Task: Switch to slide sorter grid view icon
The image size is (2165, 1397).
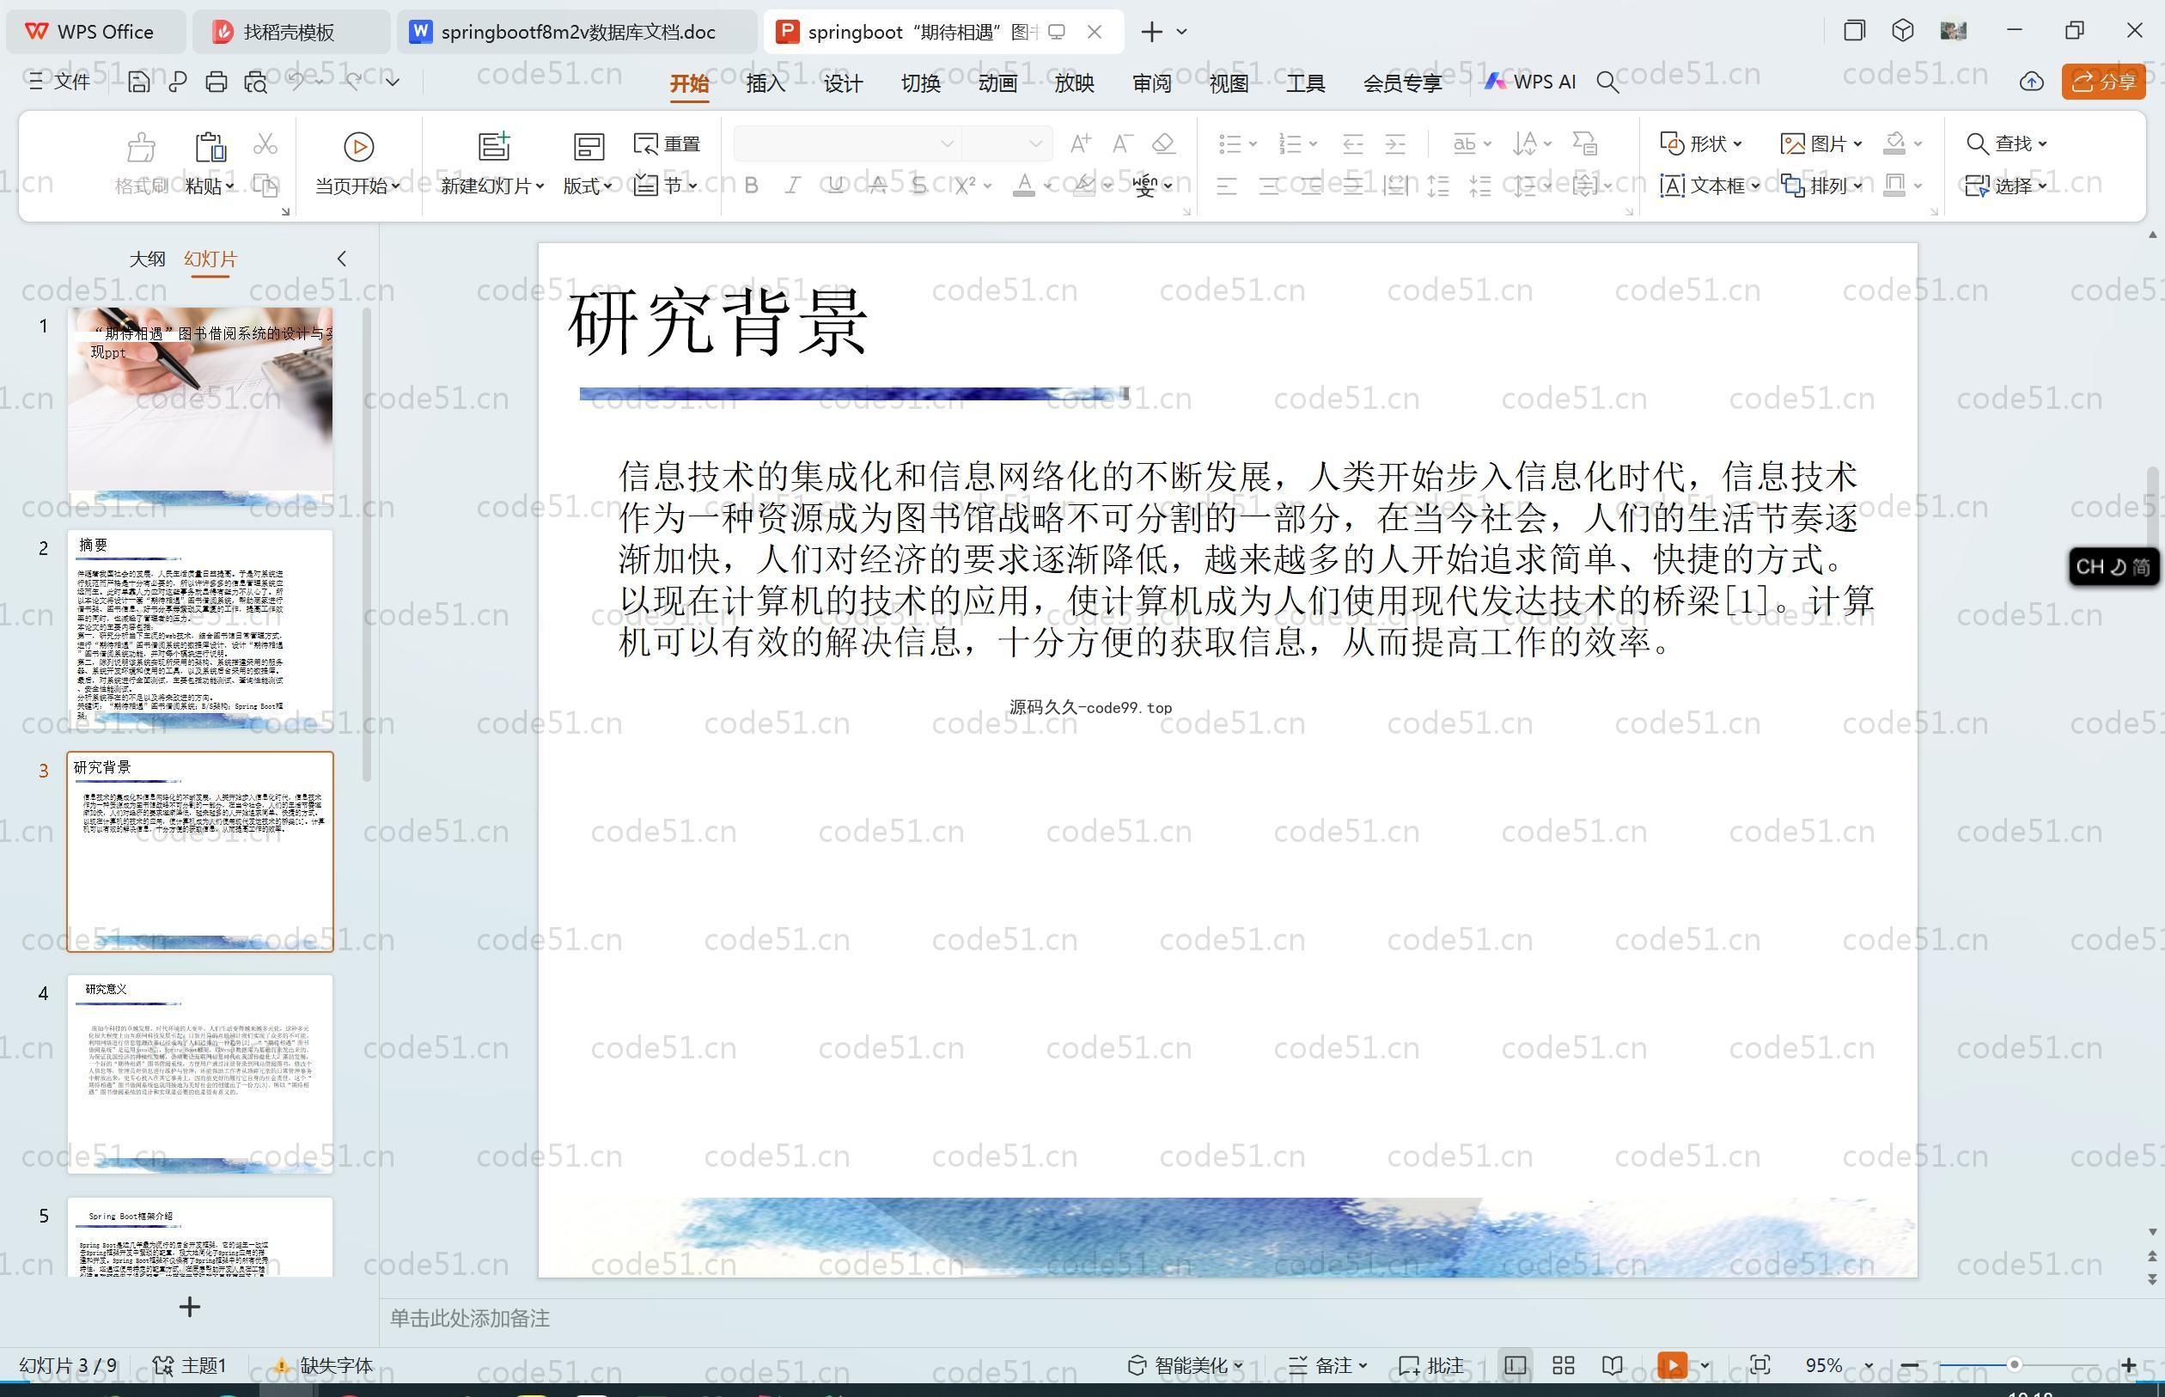Action: click(x=1563, y=1365)
